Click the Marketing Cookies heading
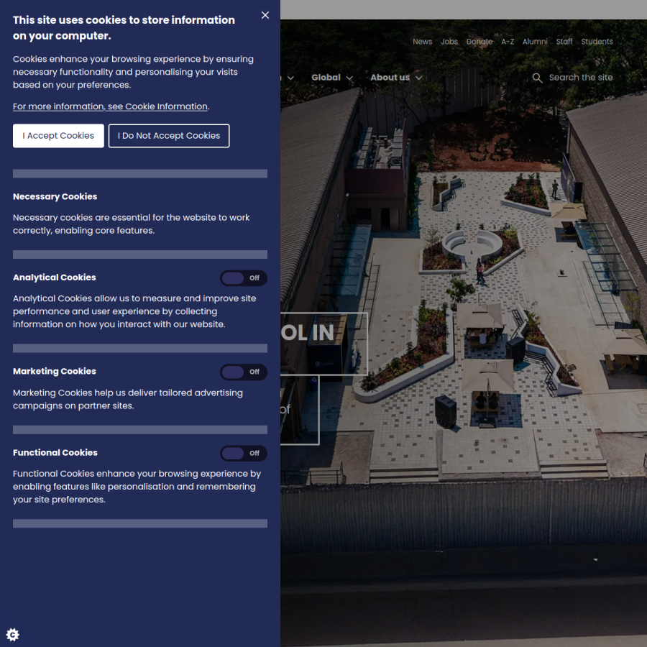The height and width of the screenshot is (647, 647). pos(55,371)
